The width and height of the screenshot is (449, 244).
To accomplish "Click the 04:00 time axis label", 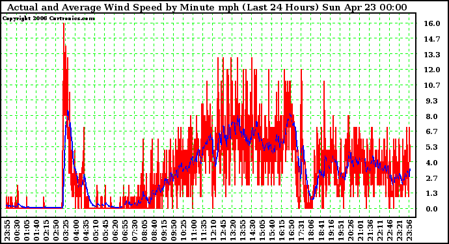I will 75,230.
